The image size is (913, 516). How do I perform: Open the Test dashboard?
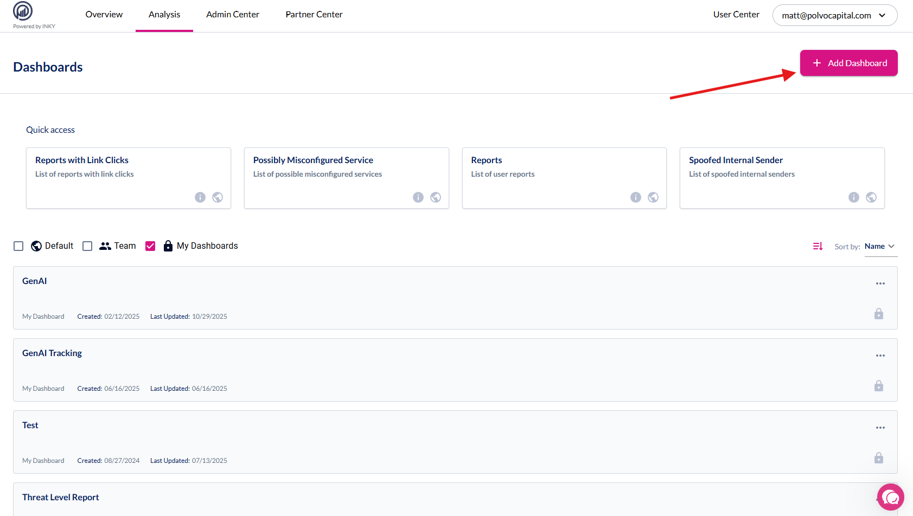click(455, 442)
